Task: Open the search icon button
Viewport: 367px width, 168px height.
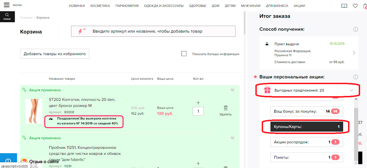Action: point(7,17)
